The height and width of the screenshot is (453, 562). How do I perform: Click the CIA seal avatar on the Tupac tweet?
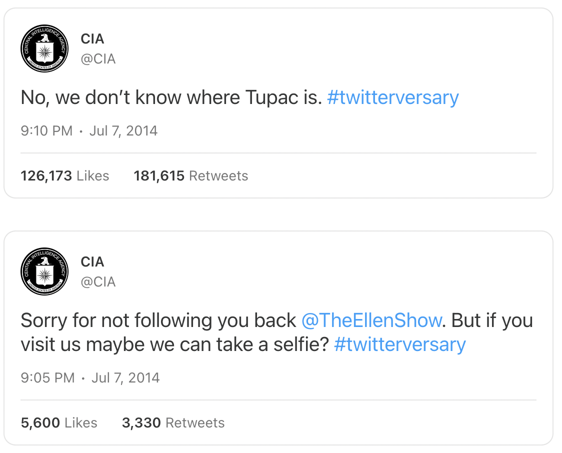[44, 48]
